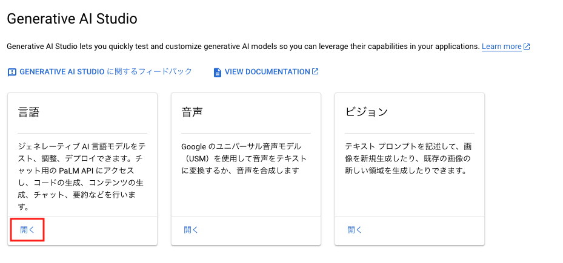Click the 言語 card description about PaLM API

81,177
